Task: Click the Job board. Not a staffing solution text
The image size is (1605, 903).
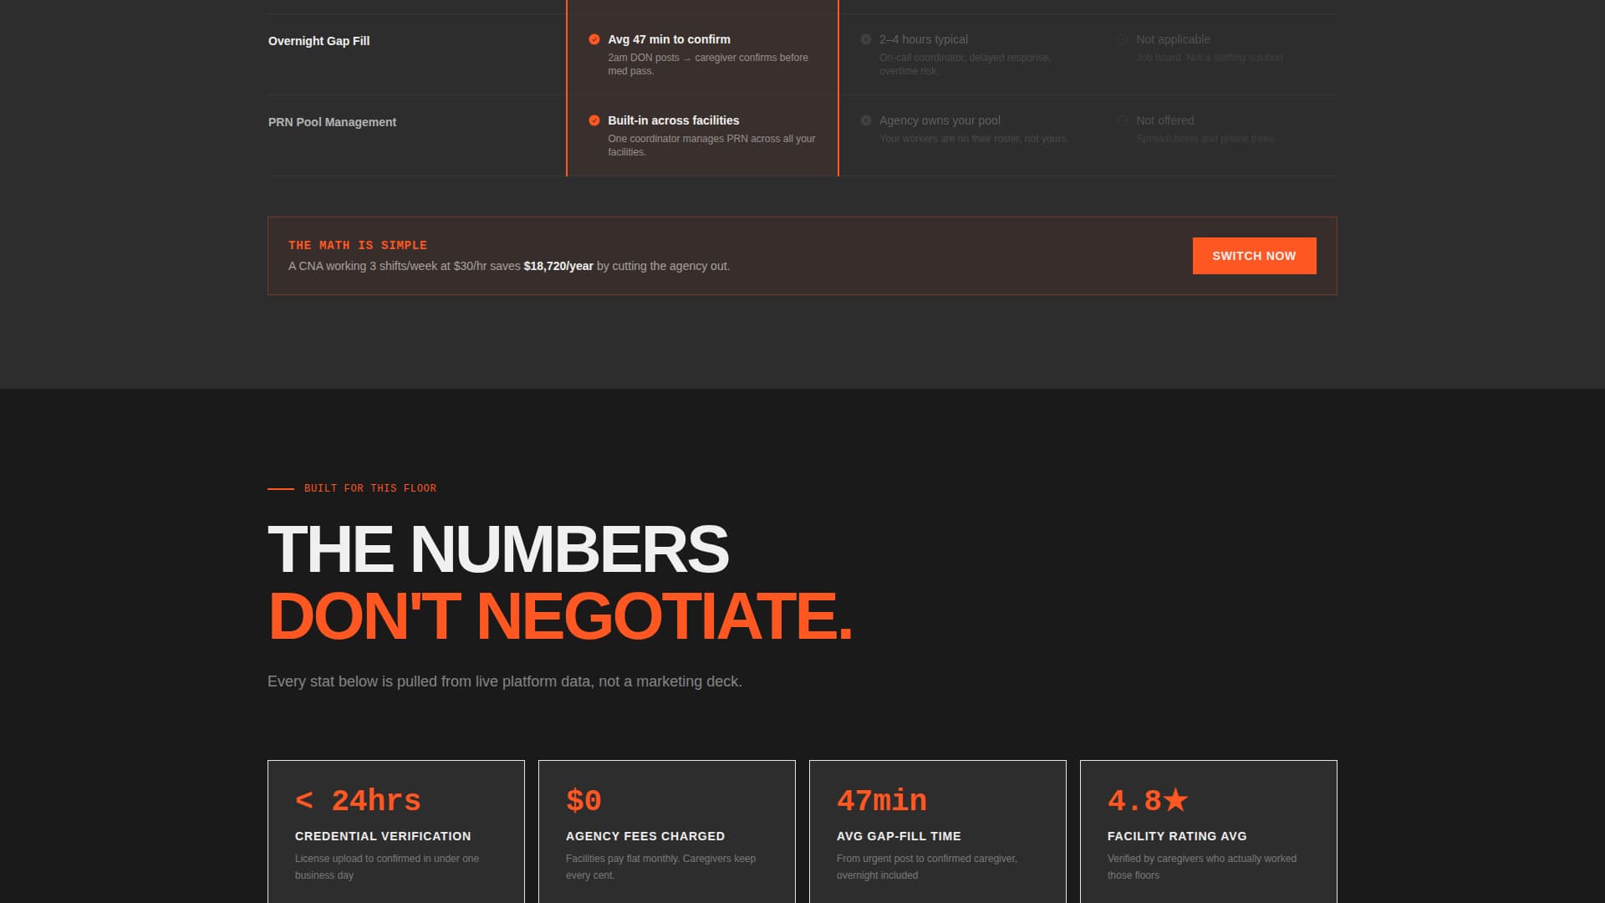Action: 1209,58
